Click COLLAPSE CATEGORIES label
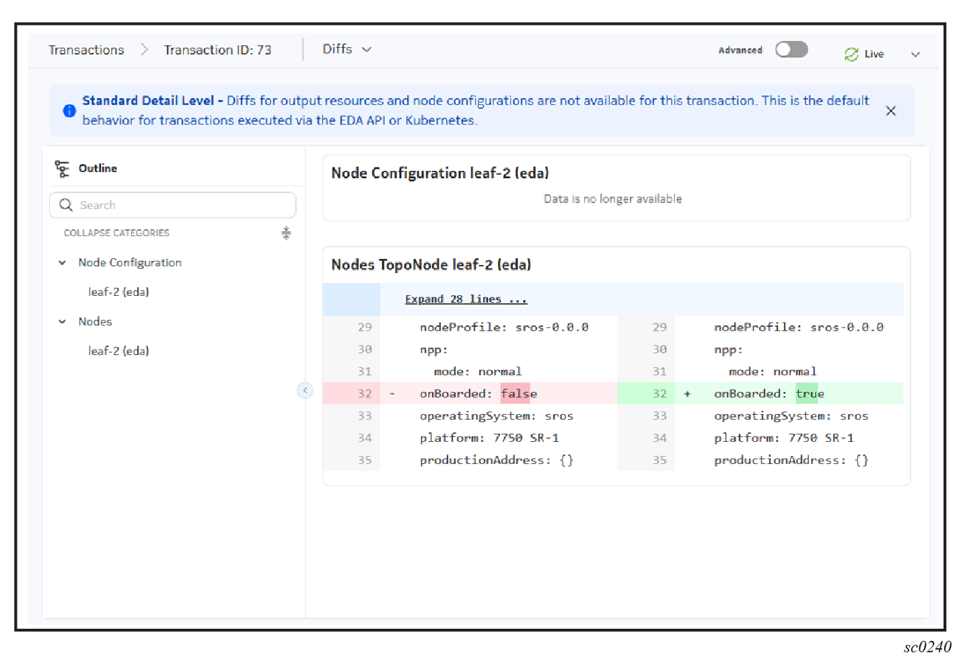The height and width of the screenshot is (661, 959). pyautogui.click(x=116, y=233)
